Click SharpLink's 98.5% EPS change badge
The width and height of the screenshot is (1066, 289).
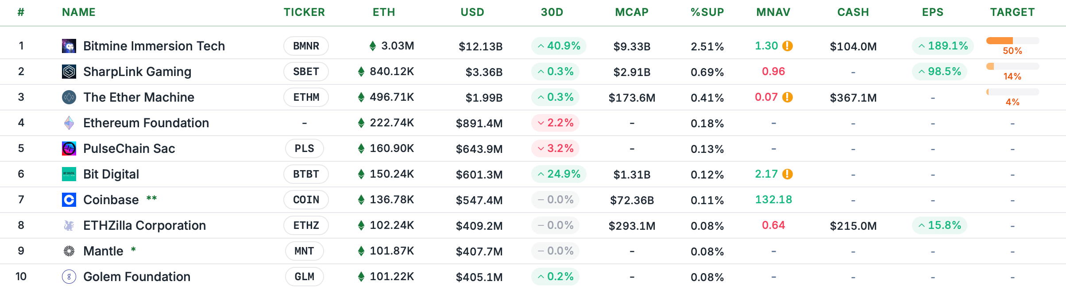coord(939,72)
